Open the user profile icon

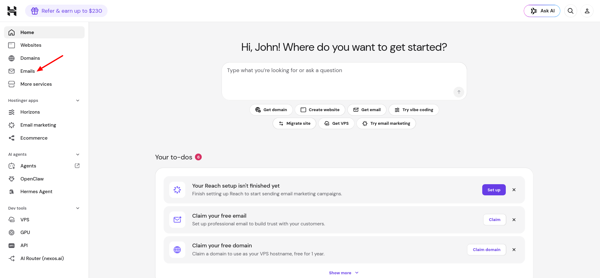click(587, 11)
